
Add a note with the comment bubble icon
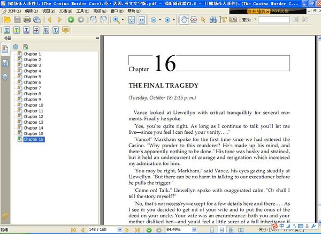[66, 30]
